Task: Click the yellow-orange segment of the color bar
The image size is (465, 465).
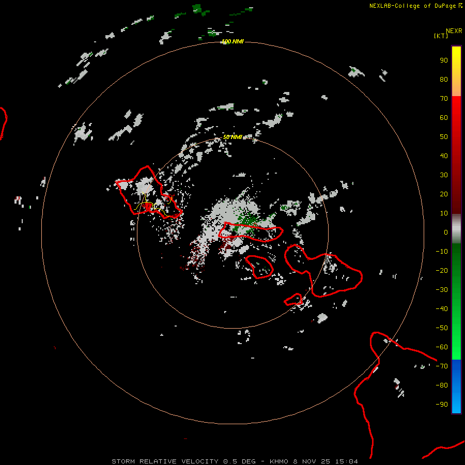Action: pos(456,71)
